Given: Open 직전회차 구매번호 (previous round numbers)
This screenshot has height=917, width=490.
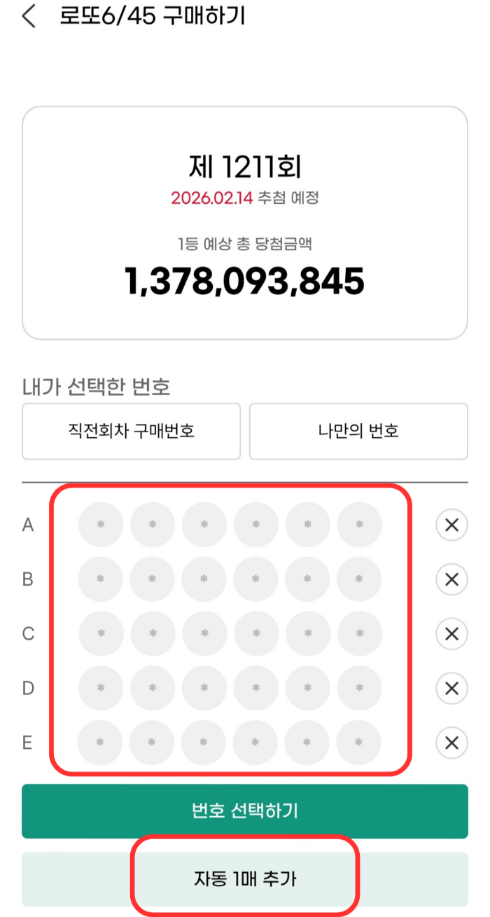Looking at the screenshot, I should tap(131, 432).
